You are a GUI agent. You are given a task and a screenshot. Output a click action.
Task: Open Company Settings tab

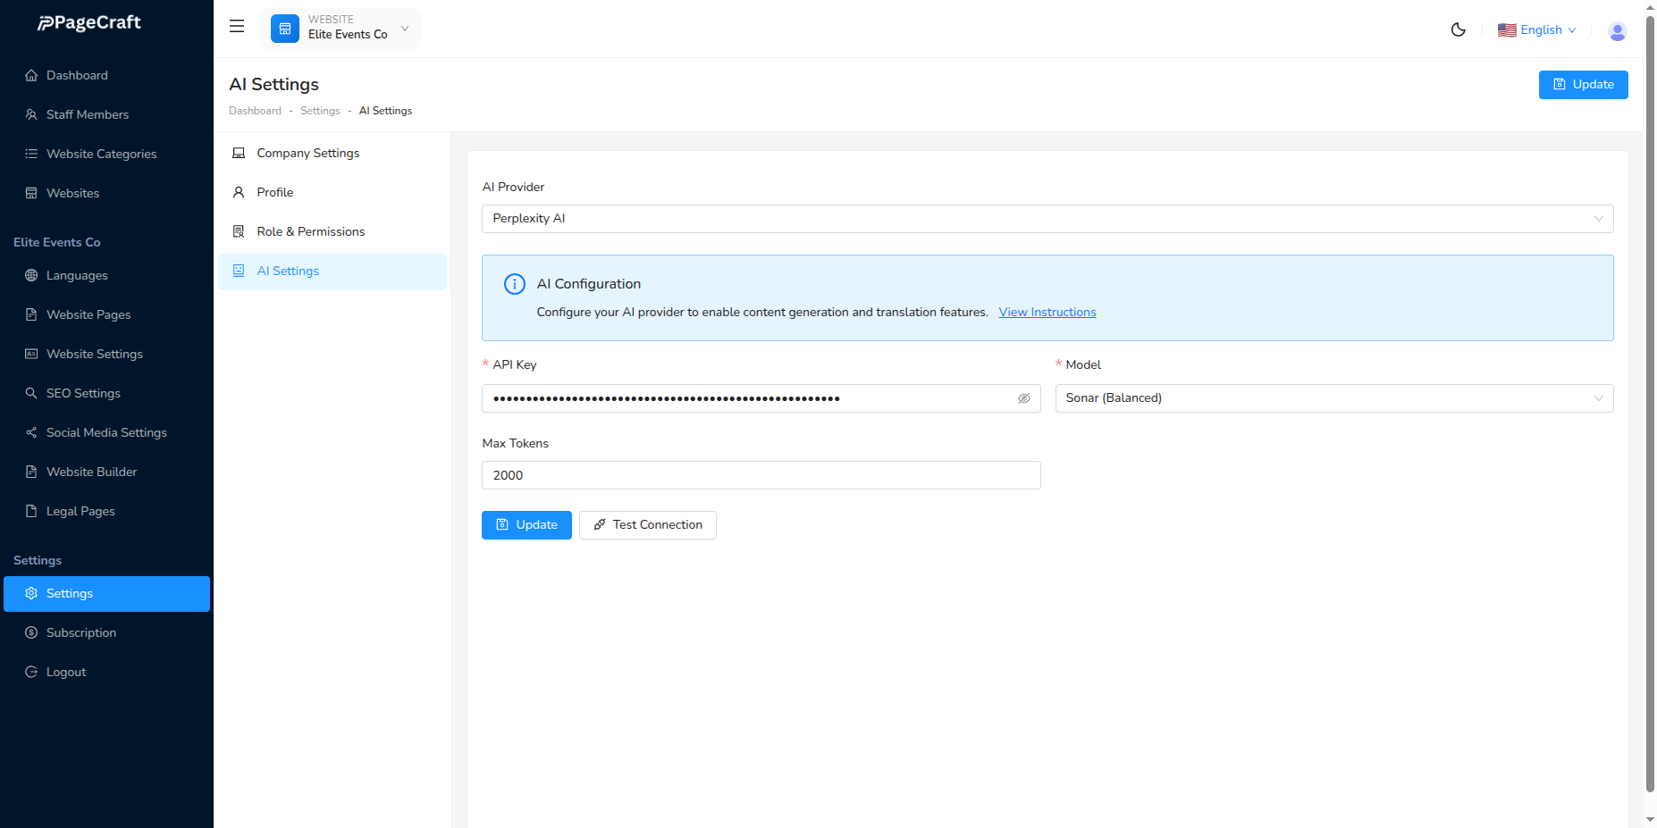click(307, 154)
